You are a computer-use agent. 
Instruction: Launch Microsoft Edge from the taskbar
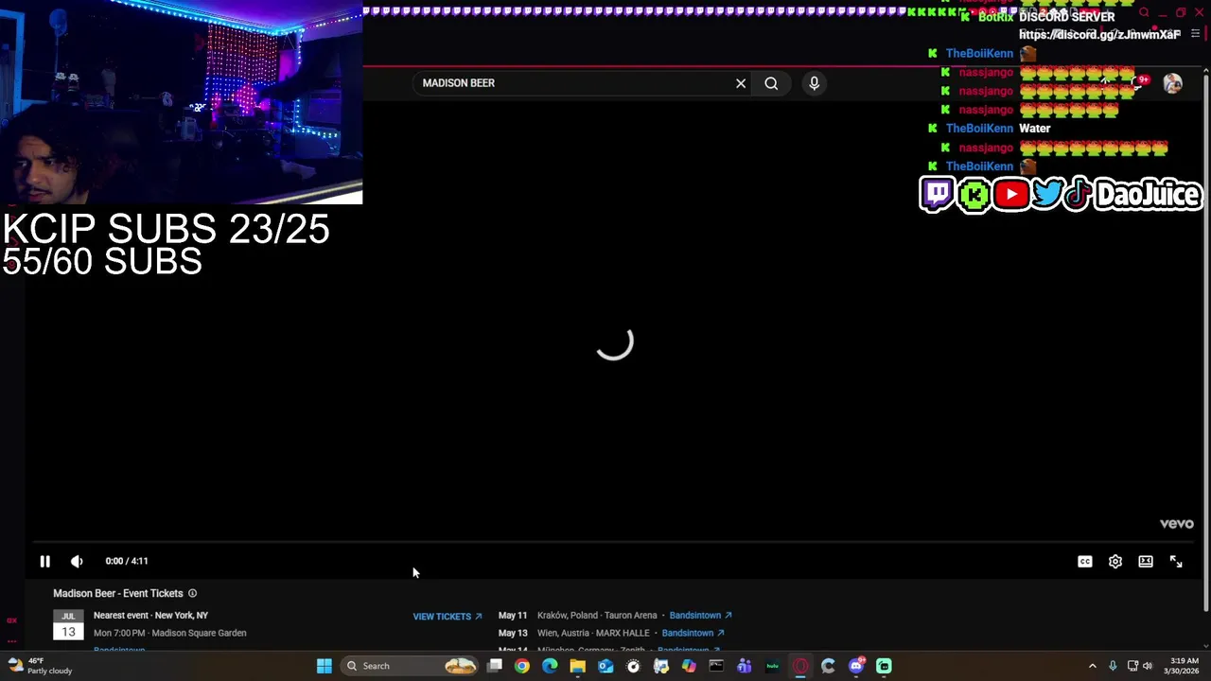(550, 666)
